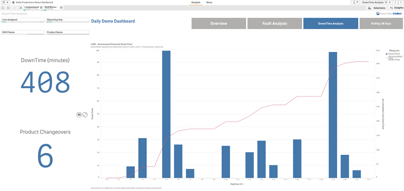This screenshot has width=404, height=191.
Task: Click the DownTime blue legend swatch
Action: [x=387, y=54]
